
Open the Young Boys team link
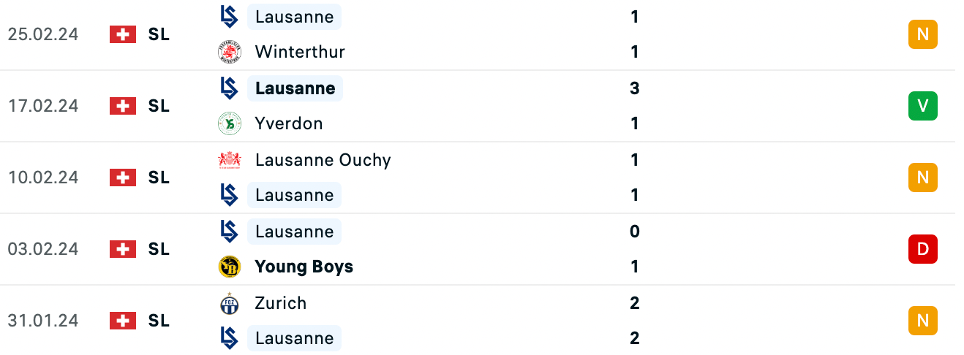304,267
